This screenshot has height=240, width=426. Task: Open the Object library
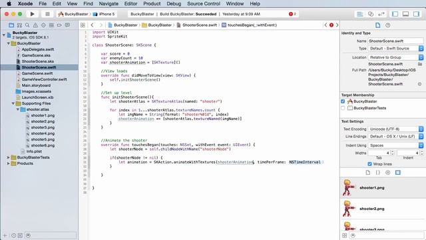pos(387,173)
